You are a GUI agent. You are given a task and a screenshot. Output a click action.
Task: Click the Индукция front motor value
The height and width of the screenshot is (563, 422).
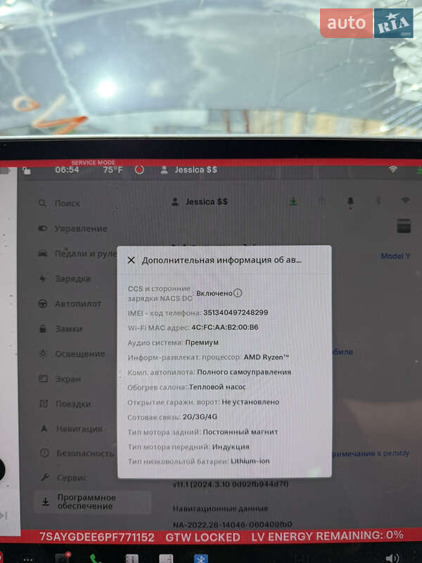click(x=231, y=447)
